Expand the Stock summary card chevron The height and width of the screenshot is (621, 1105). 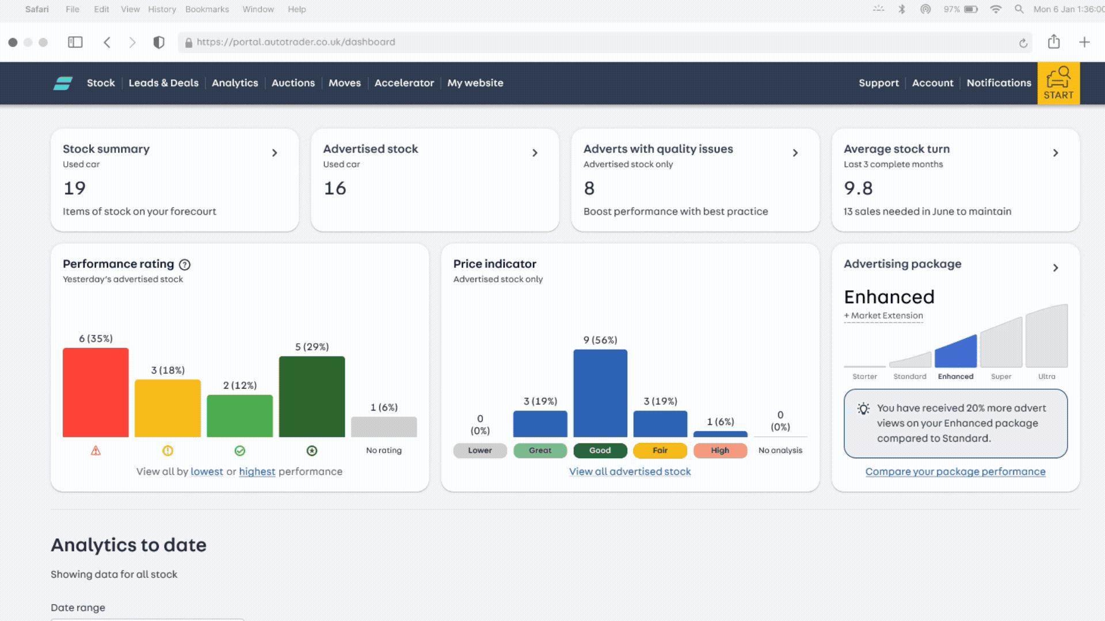(x=275, y=153)
